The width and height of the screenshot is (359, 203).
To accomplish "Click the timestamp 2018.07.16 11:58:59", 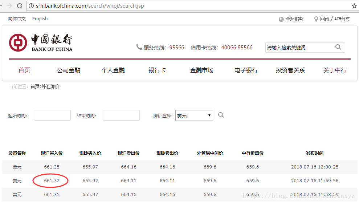I will (315, 194).
